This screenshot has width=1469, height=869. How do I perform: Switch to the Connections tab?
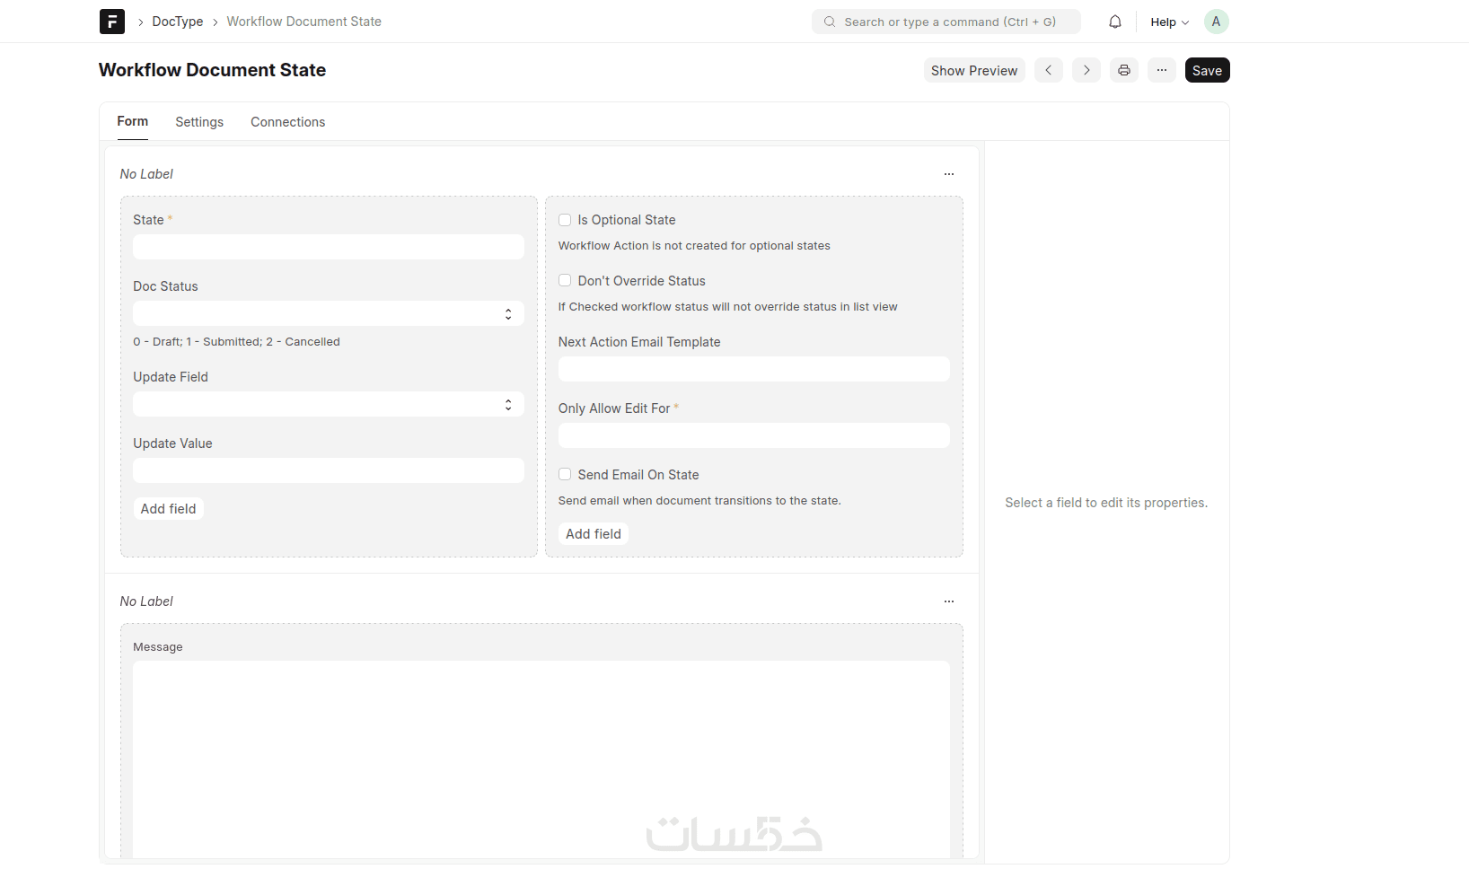point(287,122)
